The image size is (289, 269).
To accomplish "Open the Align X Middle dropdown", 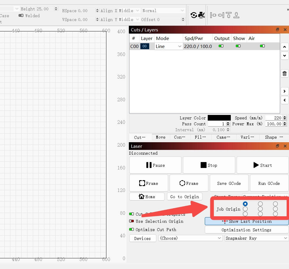I will [x=129, y=11].
